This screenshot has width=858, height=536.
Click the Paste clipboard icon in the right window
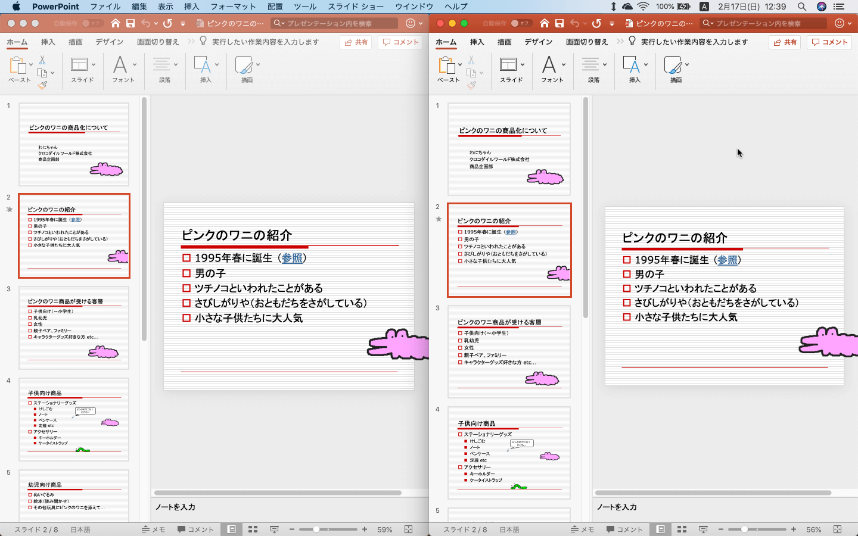pos(446,66)
